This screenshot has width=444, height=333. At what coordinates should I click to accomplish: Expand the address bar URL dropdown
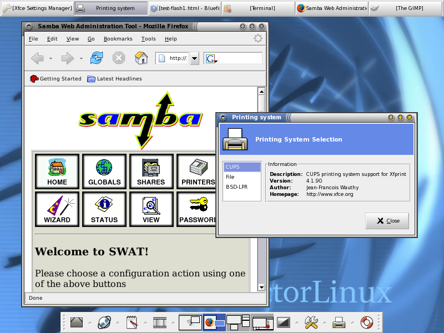pos(194,59)
